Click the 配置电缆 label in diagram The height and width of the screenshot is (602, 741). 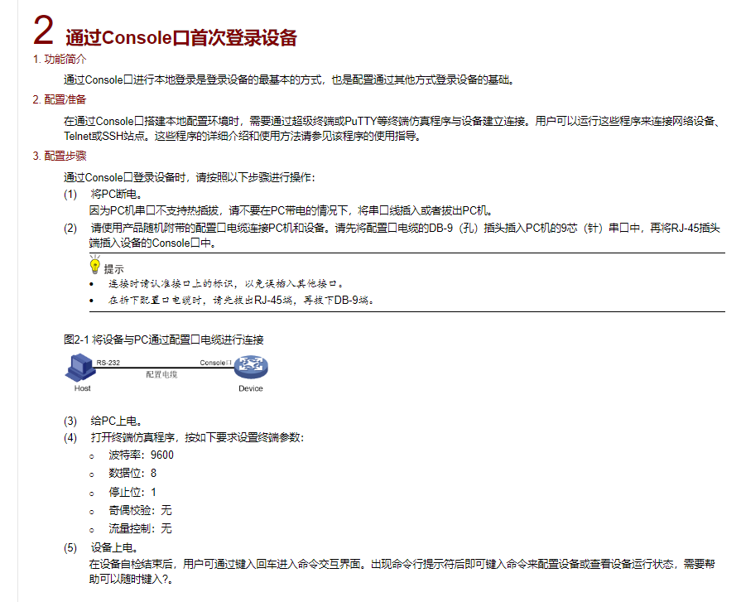[161, 375]
